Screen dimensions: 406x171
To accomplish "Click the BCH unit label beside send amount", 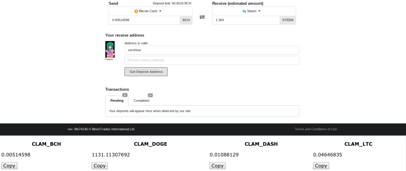I will pyautogui.click(x=186, y=20).
